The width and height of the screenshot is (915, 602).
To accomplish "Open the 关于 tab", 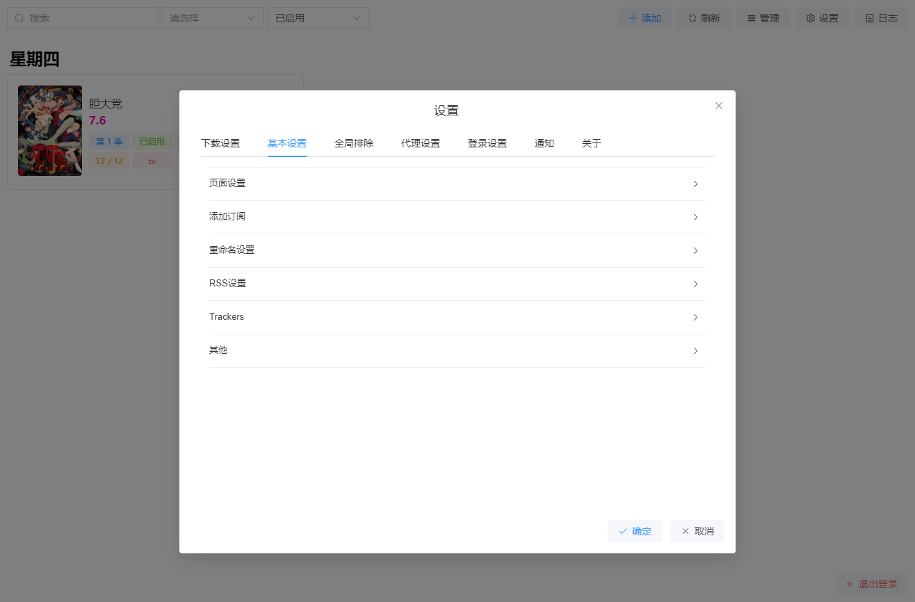I will tap(592, 144).
